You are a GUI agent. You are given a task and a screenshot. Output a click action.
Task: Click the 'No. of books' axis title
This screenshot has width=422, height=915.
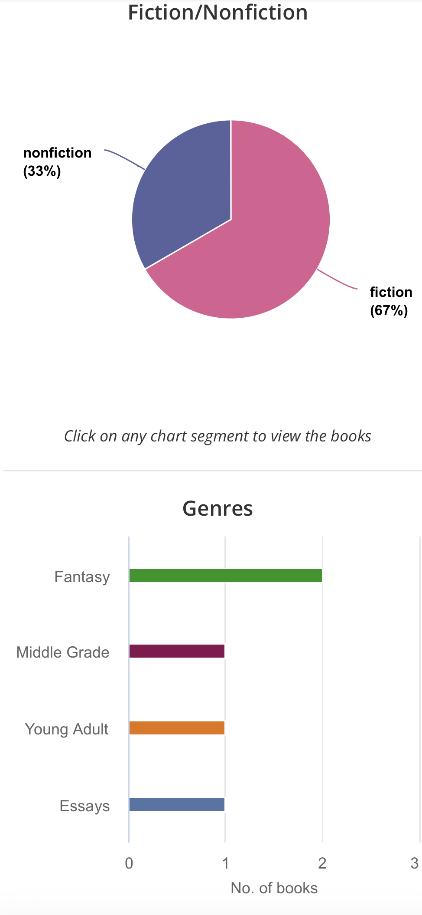click(x=274, y=888)
